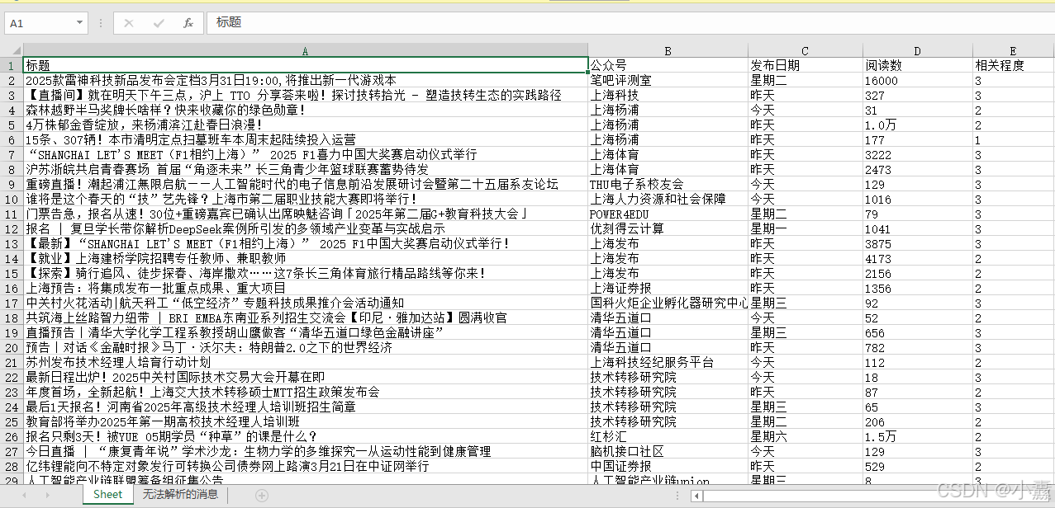This screenshot has height=508, width=1055.
Task: Click title cell starting 4万株郁金香绽放
Action: pyautogui.click(x=305, y=125)
